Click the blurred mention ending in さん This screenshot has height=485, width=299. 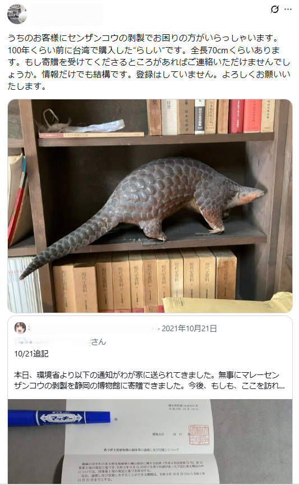60,342
